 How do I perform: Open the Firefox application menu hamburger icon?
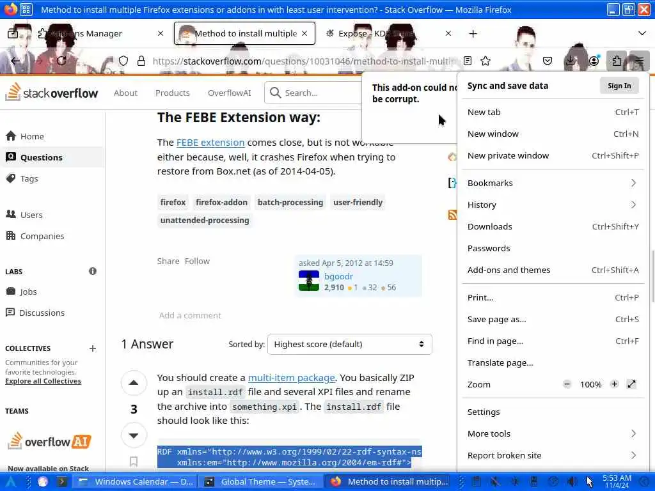[639, 61]
